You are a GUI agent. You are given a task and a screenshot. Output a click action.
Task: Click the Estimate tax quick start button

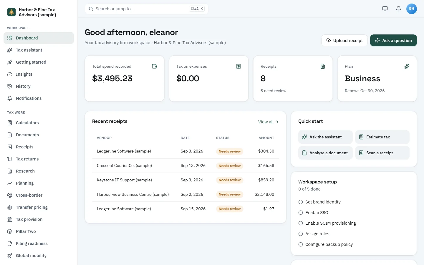coord(382,137)
